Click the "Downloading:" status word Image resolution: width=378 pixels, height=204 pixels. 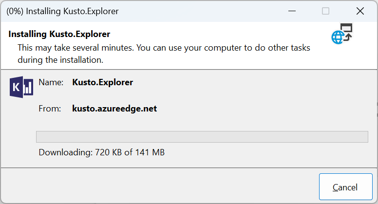[x=65, y=152]
